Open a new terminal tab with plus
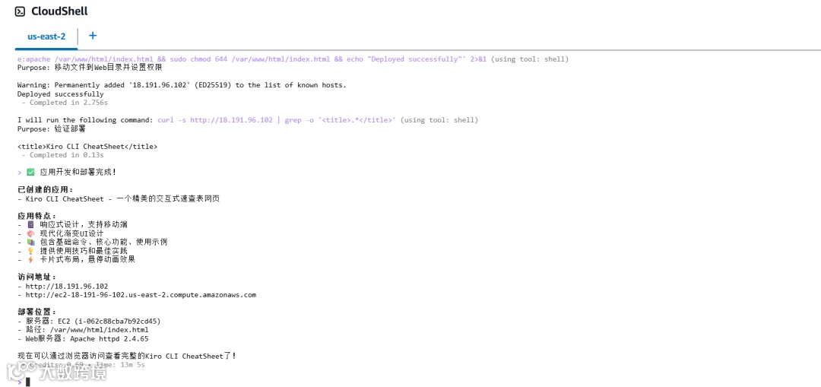This screenshot has width=821, height=387. [x=93, y=36]
